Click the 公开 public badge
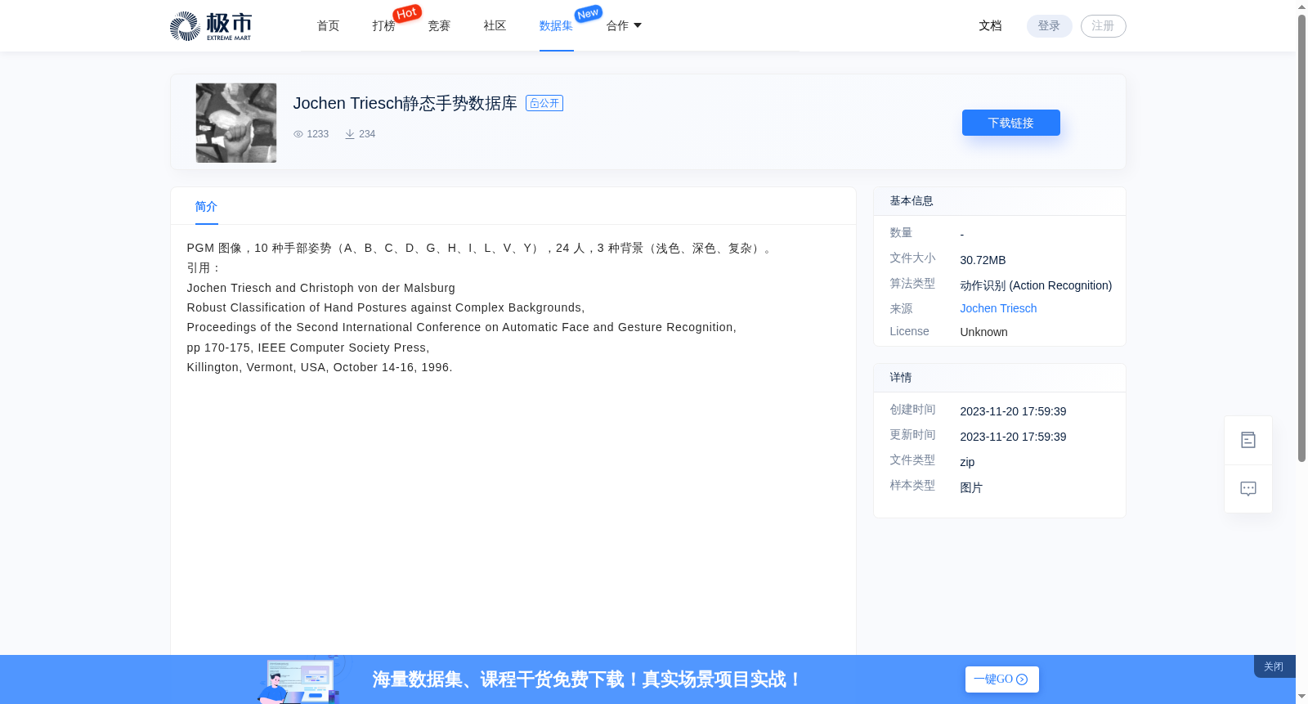The width and height of the screenshot is (1308, 704). 544,103
